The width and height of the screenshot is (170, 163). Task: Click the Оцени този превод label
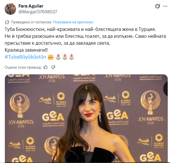click(x=23, y=67)
